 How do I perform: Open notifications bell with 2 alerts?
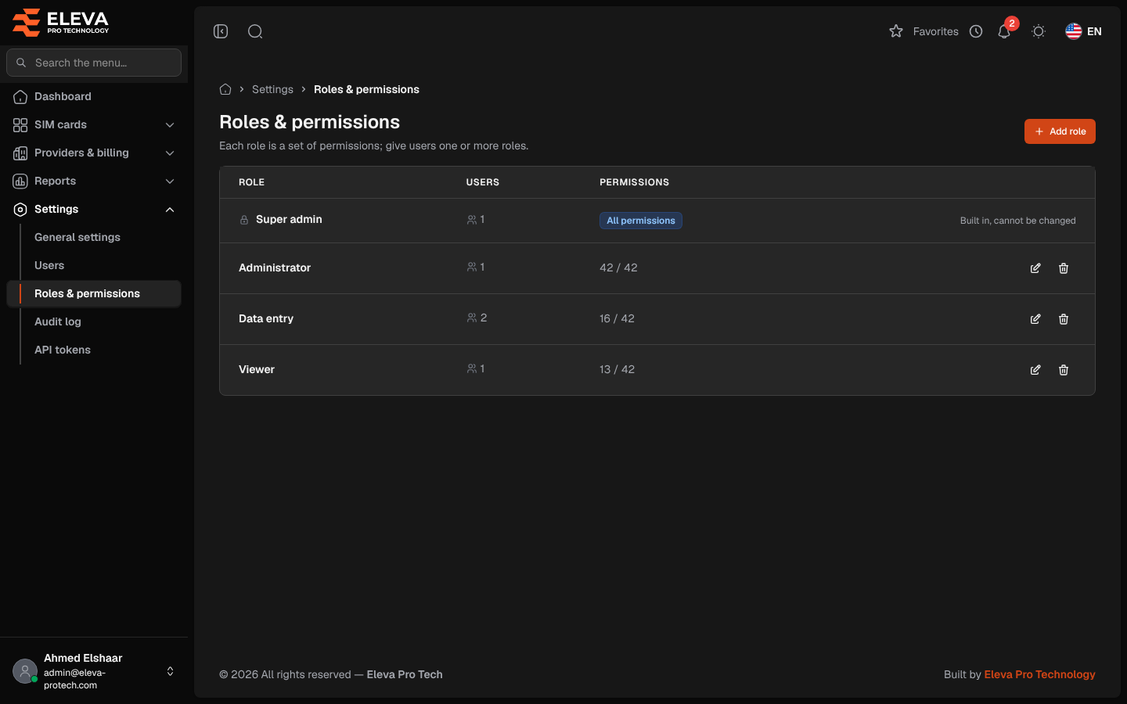tap(1004, 31)
